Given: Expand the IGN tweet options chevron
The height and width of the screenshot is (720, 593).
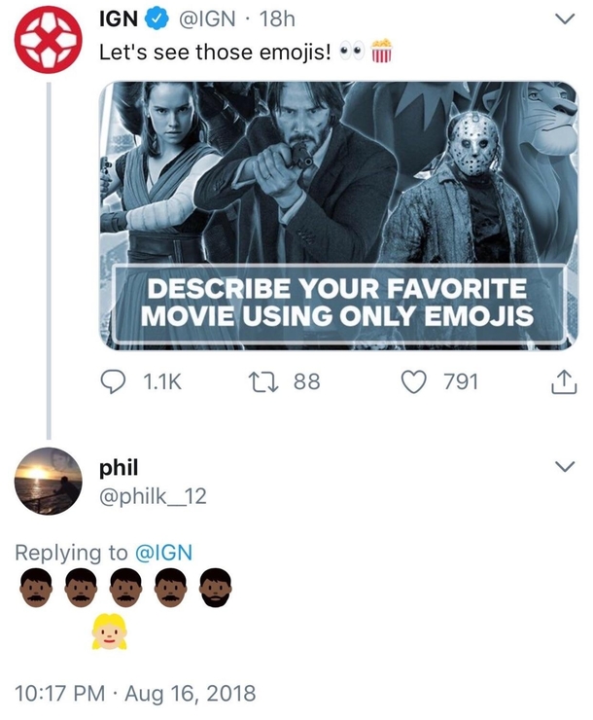Looking at the screenshot, I should click(564, 18).
